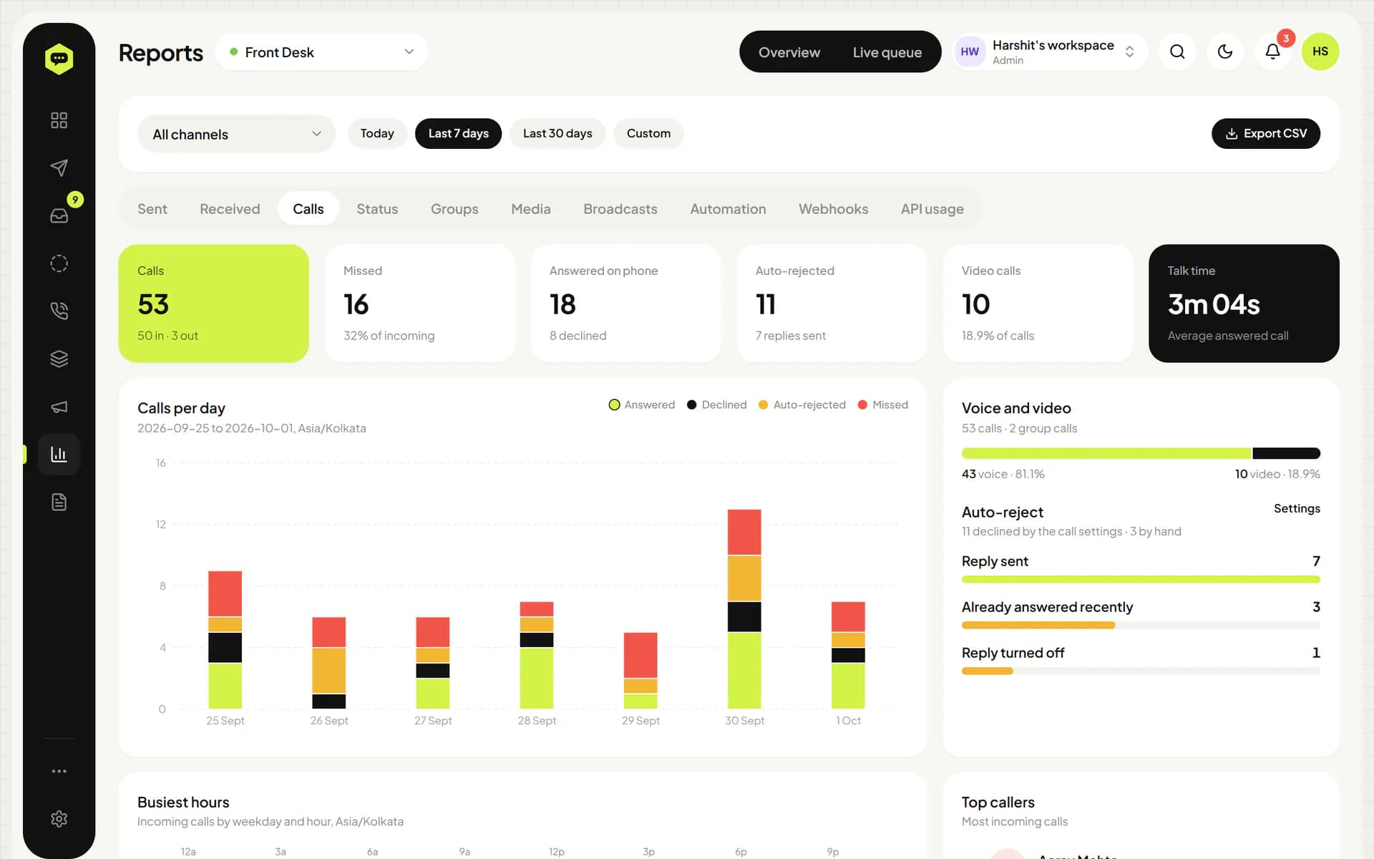Open the phone calls sidebar icon

[59, 311]
